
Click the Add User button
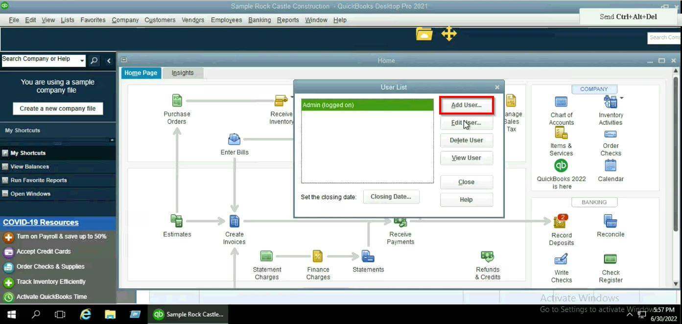click(466, 105)
